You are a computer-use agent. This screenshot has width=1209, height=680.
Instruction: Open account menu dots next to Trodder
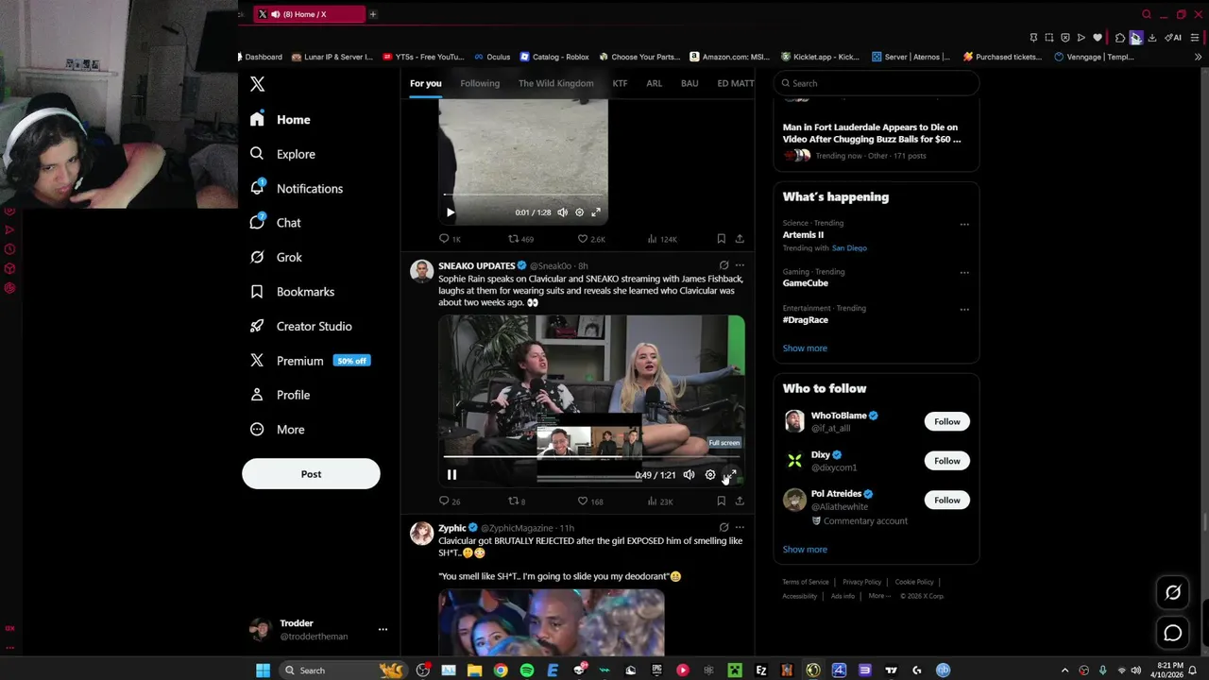[383, 629]
